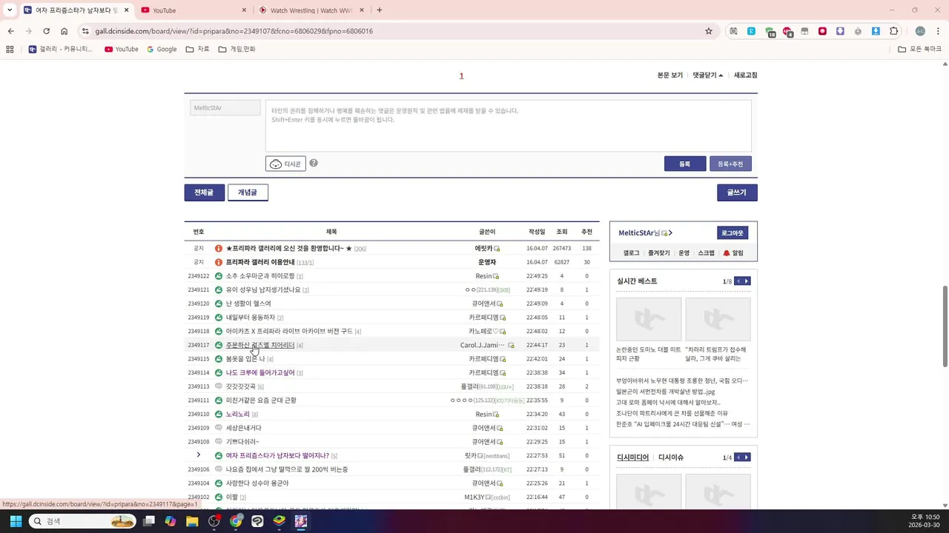949x533 pixels.
Task: Click taskbar clock showing 오후 10:50
Action: pyautogui.click(x=923, y=521)
